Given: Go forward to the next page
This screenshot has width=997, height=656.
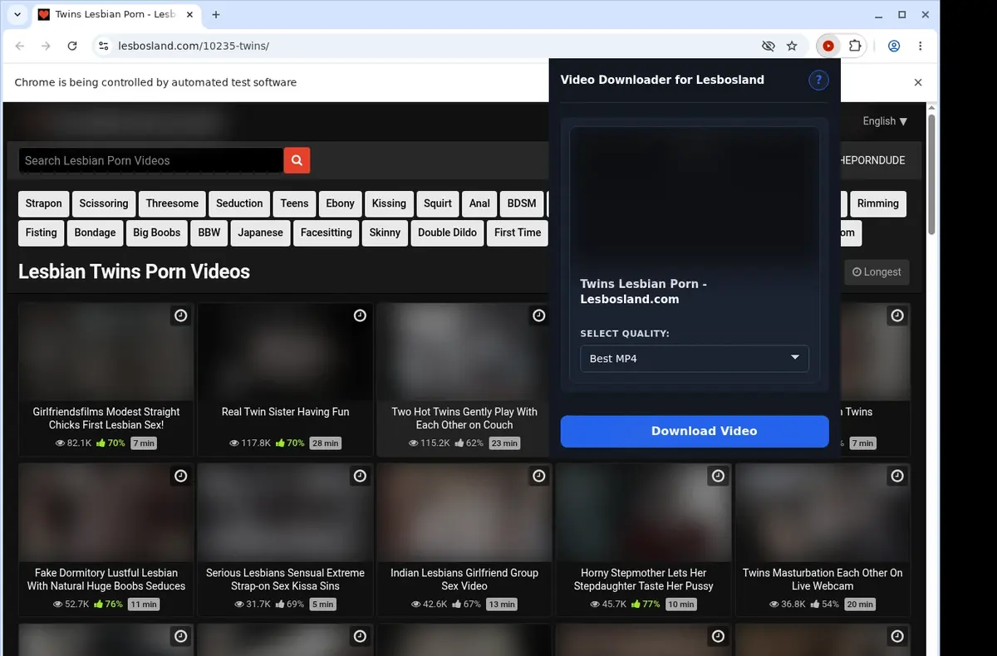Looking at the screenshot, I should coord(46,47).
